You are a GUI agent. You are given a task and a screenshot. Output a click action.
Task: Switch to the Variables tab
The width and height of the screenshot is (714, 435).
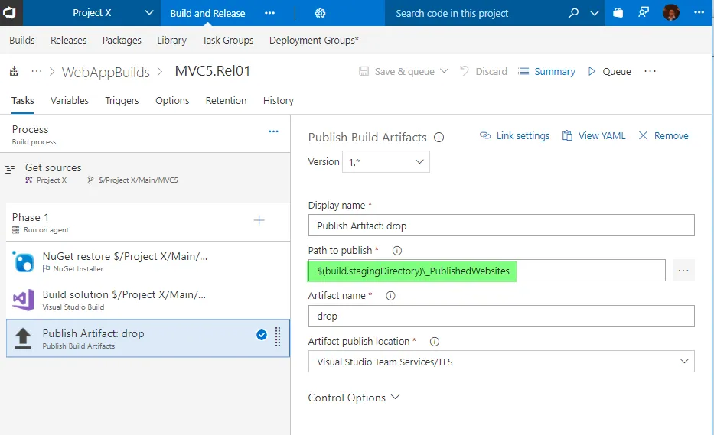point(69,101)
